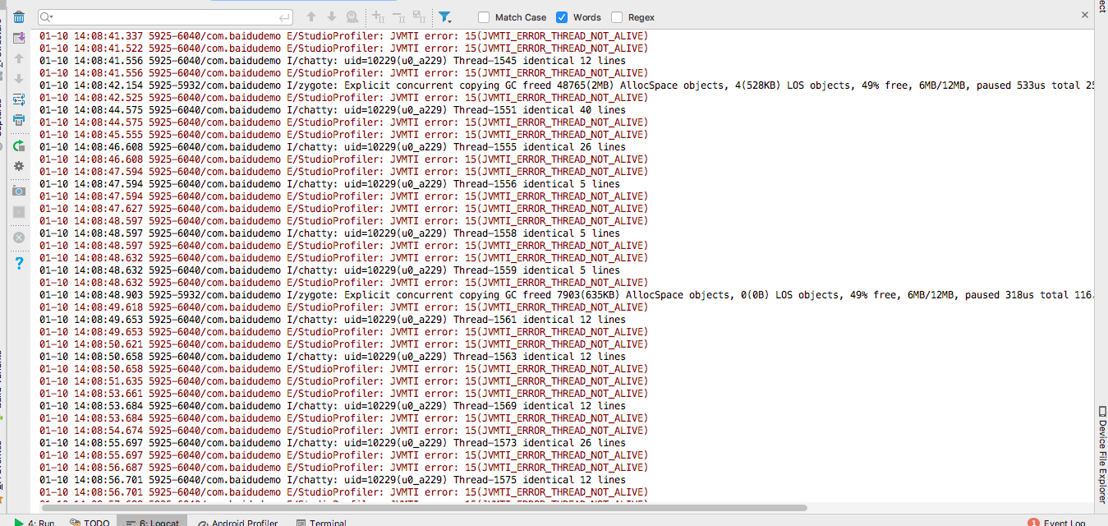
Task: Capture a screenshot from the device
Action: [x=19, y=190]
